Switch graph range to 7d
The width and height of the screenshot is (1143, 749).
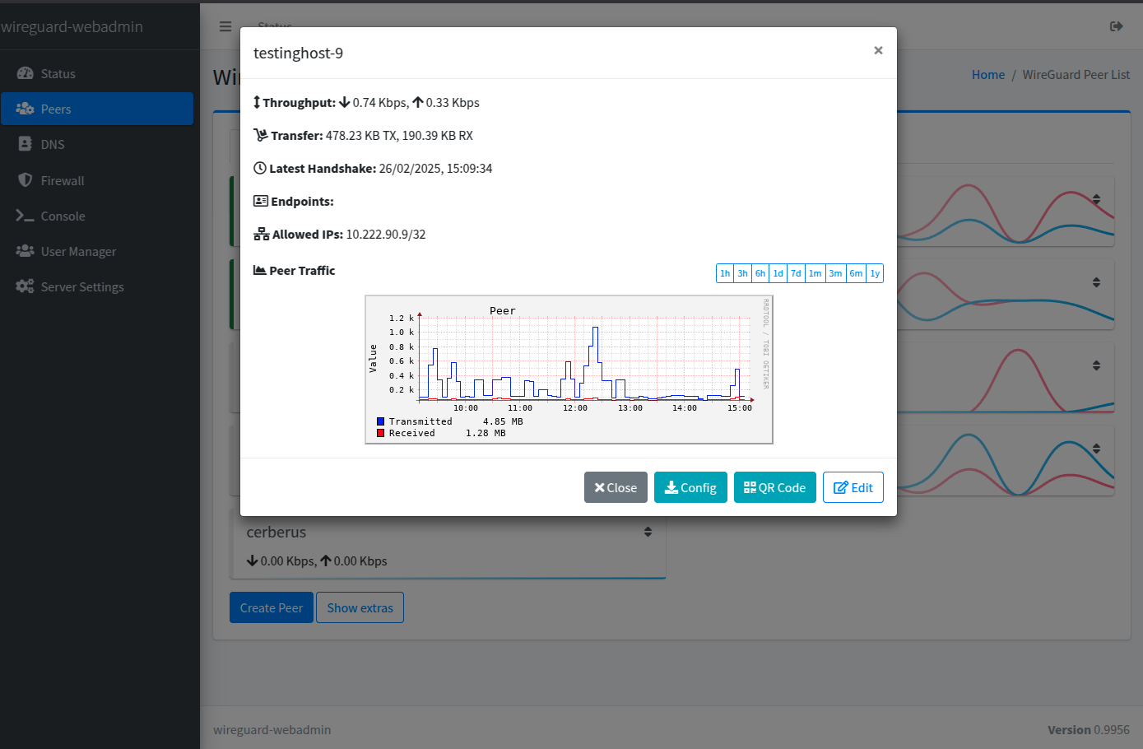(796, 273)
